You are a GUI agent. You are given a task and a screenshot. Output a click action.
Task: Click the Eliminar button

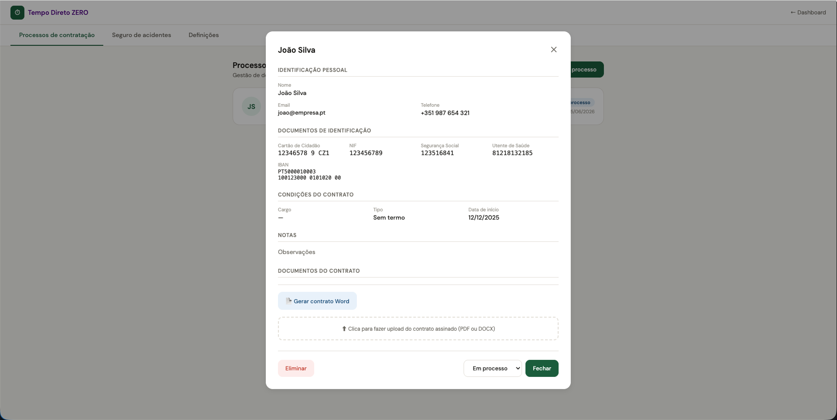point(296,369)
